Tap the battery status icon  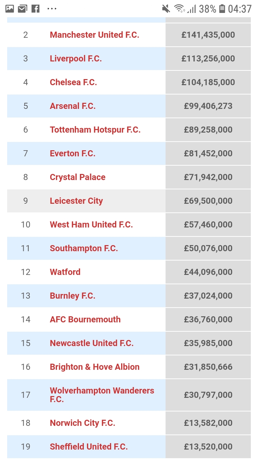tap(222, 9)
